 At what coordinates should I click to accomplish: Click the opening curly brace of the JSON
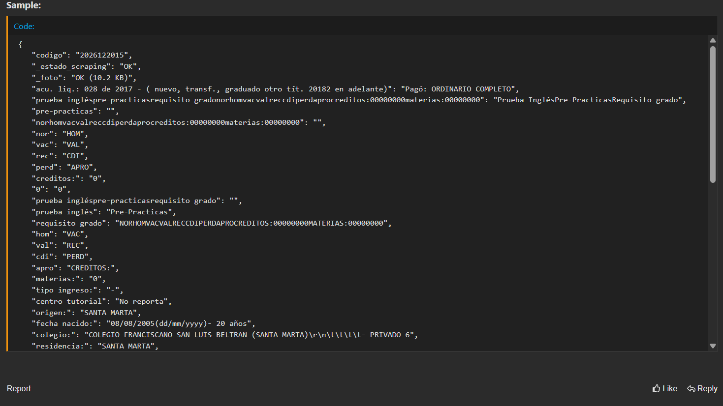(20, 44)
